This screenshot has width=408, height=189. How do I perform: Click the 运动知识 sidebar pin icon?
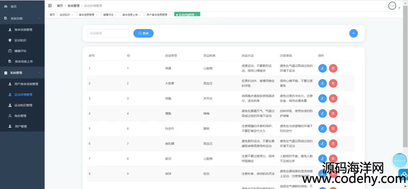point(10,40)
